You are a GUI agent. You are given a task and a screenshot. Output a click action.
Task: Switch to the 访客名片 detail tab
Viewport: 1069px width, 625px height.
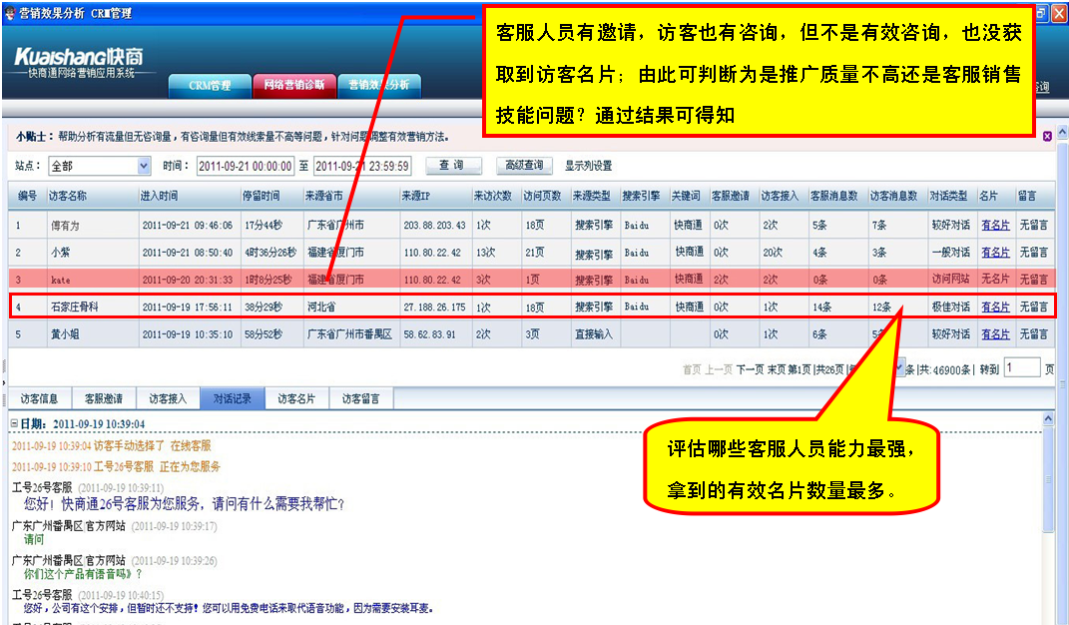[296, 399]
